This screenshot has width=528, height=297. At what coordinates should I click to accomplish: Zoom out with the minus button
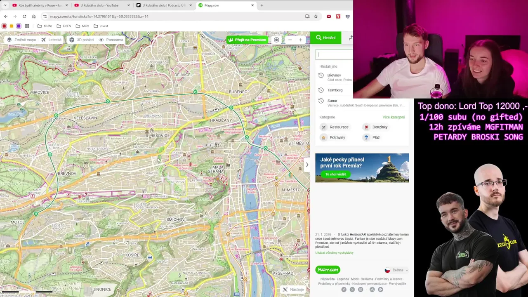pos(290,40)
